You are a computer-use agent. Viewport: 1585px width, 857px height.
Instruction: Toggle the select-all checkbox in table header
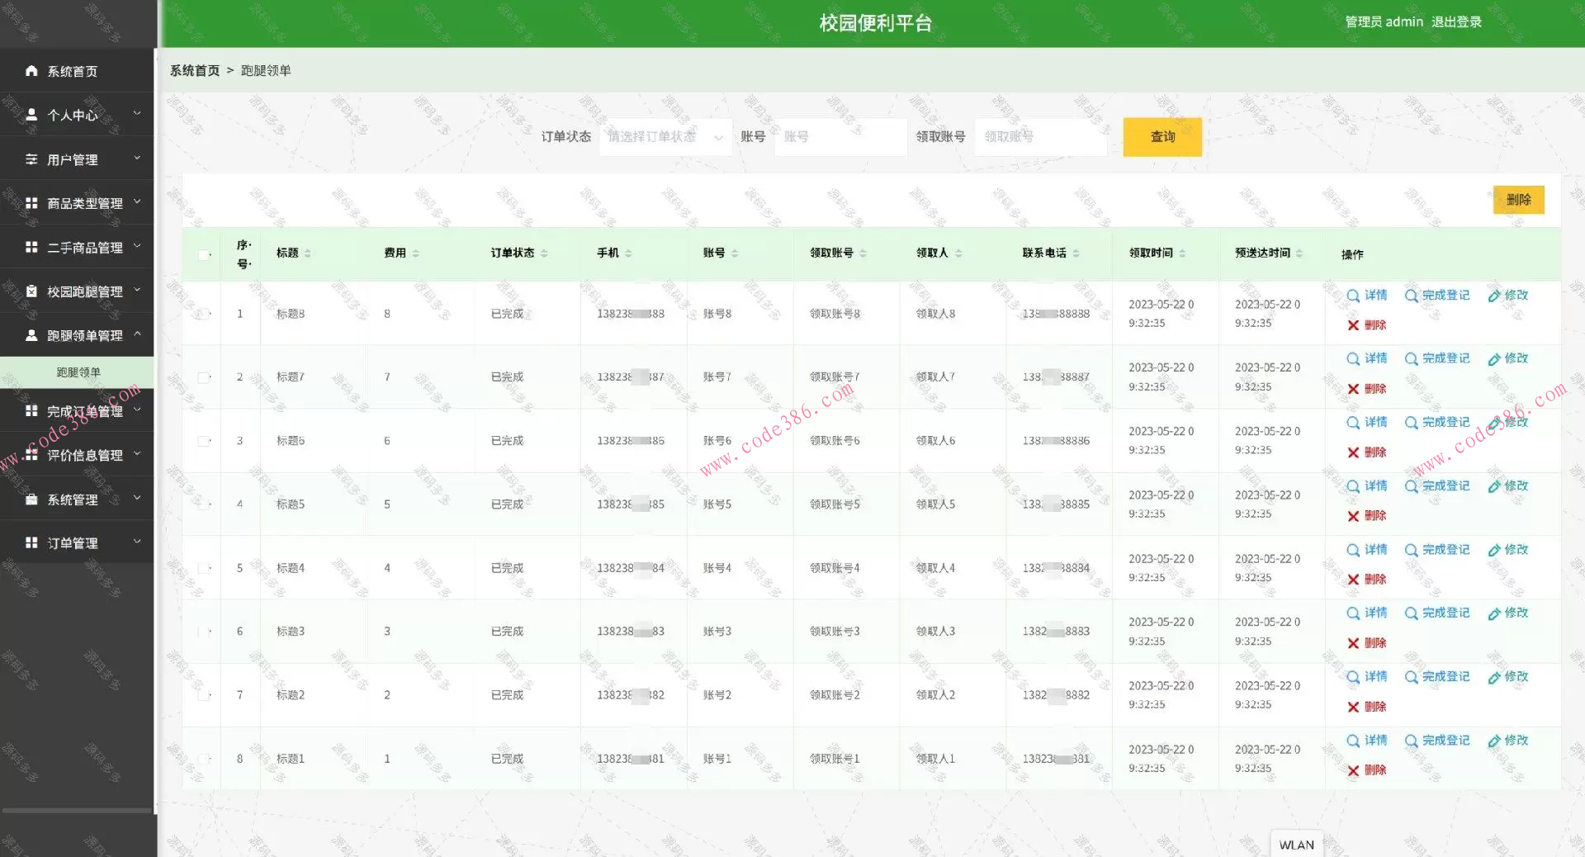click(204, 254)
